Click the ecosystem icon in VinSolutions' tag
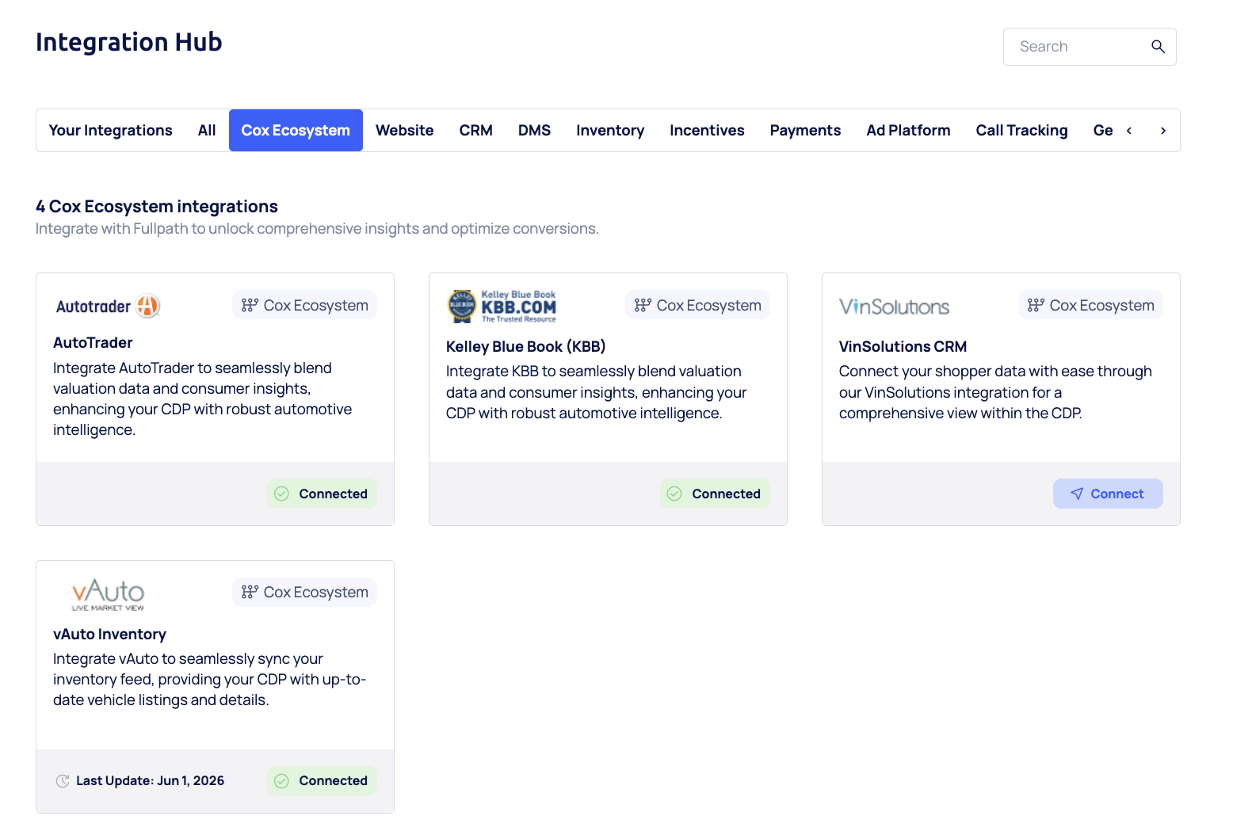The height and width of the screenshot is (835, 1252). tap(1036, 305)
